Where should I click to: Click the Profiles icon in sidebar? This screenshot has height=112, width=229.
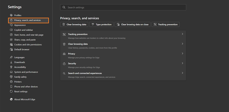pos(11,15)
